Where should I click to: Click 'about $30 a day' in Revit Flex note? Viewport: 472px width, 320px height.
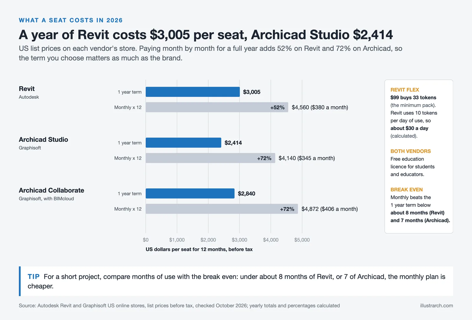tap(409, 128)
